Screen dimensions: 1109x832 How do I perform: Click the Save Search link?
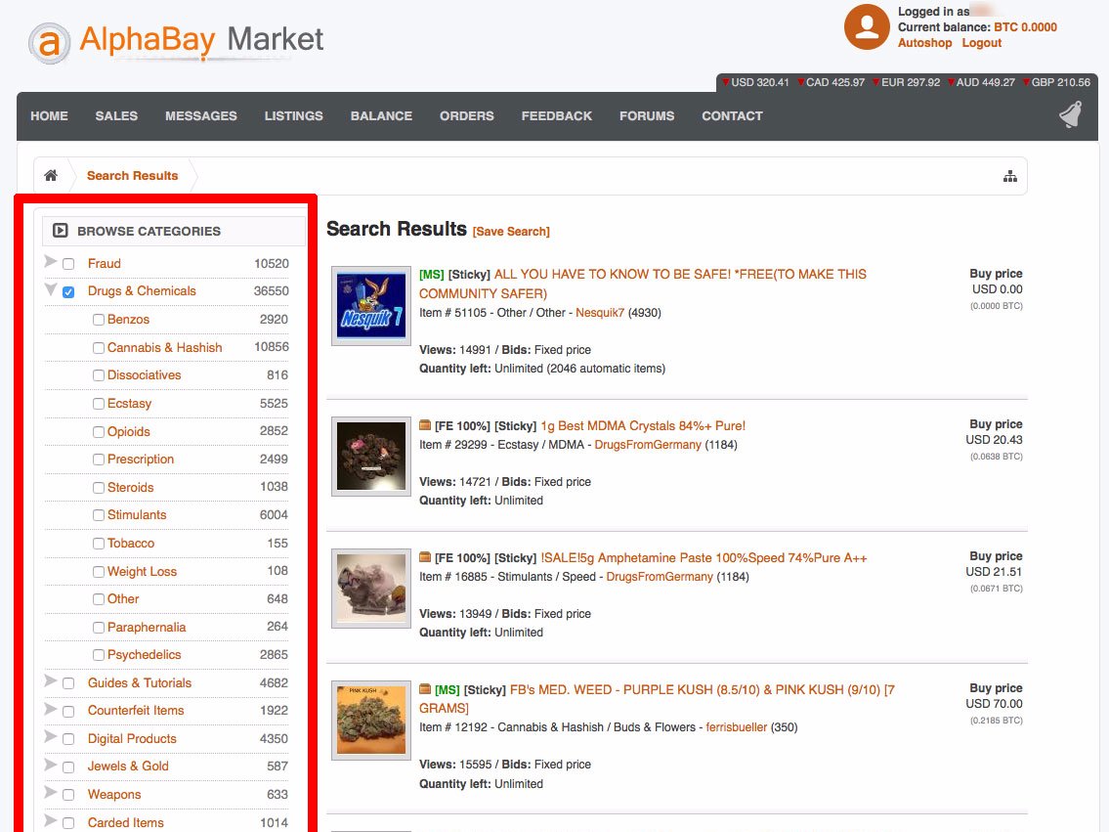pos(511,232)
